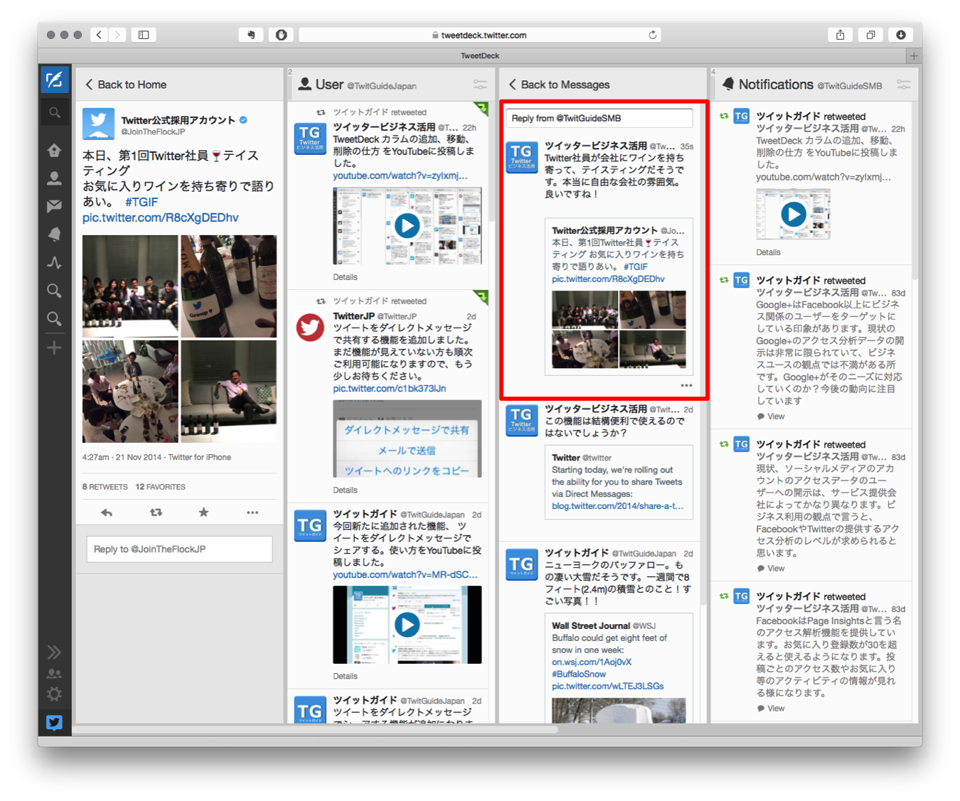Open pic.twitter.com/c1bk373lJn link
The height and width of the screenshot is (801, 960).
coord(390,389)
